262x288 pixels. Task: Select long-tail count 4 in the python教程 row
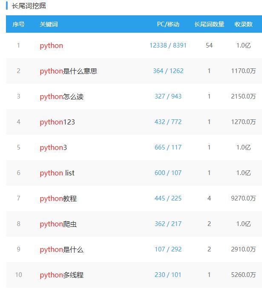click(x=209, y=198)
